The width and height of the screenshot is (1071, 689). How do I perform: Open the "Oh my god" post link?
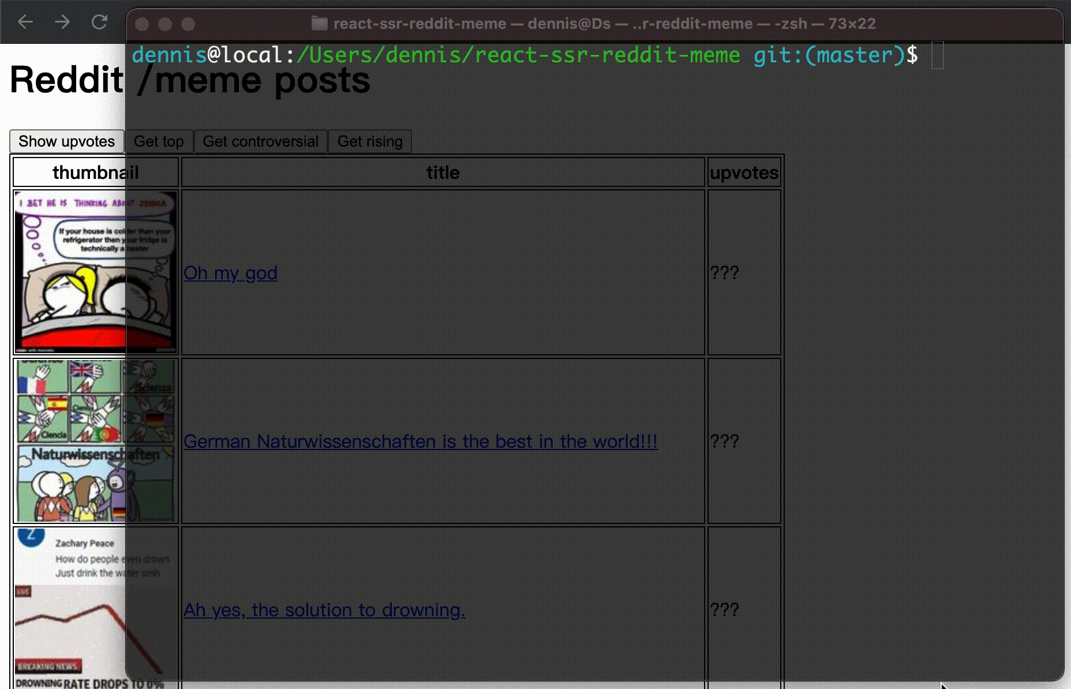coord(230,273)
